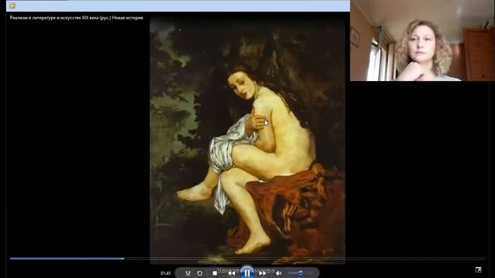The image size is (495, 278).
Task: Click the elapsed time 01:41
Action: pyautogui.click(x=166, y=273)
